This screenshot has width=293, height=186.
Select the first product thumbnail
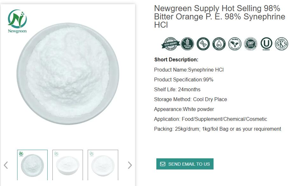point(32,165)
